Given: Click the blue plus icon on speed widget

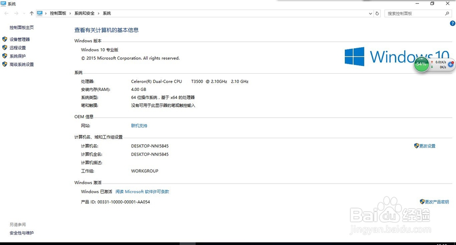Looking at the screenshot, I should pyautogui.click(x=451, y=65).
